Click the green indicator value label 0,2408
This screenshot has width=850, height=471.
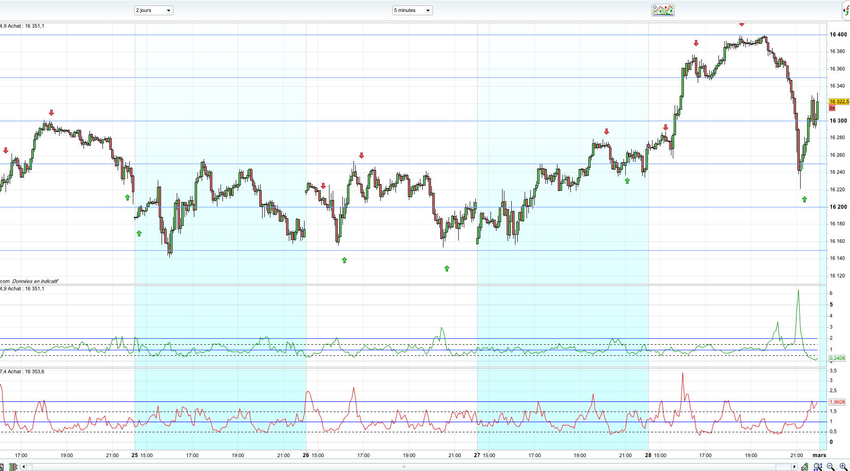point(837,358)
